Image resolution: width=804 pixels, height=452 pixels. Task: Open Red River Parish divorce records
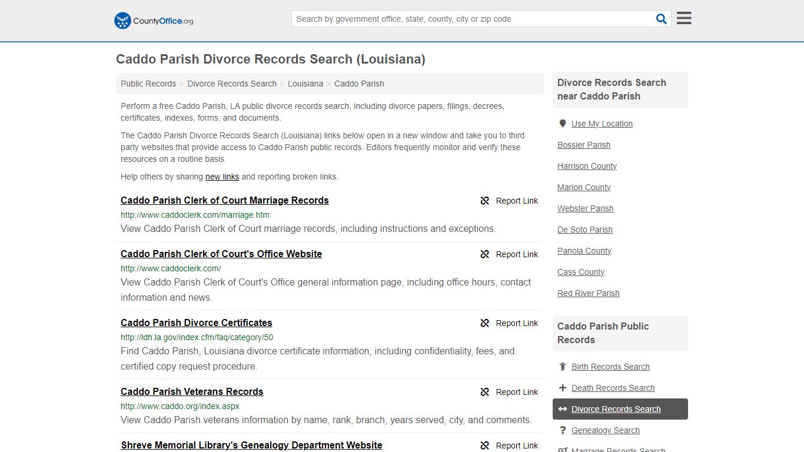pyautogui.click(x=589, y=293)
